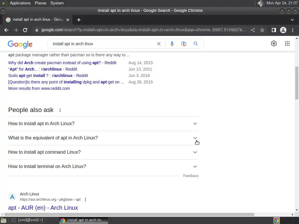Expand 'How to install apt in Arch Linux?'
299x224 pixels.
pyautogui.click(x=103, y=124)
